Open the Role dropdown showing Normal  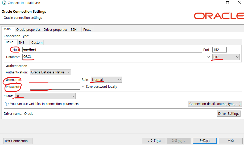[x=106, y=80]
